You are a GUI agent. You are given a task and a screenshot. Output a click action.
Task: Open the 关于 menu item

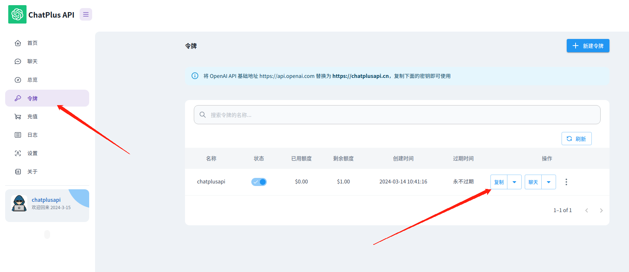pos(47,172)
